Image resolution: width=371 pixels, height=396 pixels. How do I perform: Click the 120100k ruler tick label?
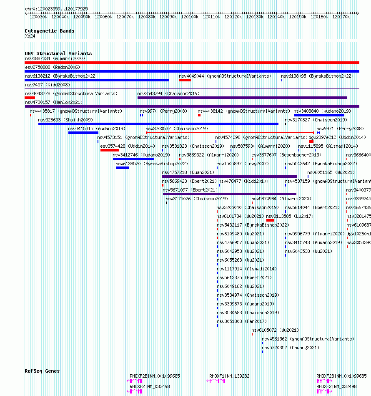190,17
